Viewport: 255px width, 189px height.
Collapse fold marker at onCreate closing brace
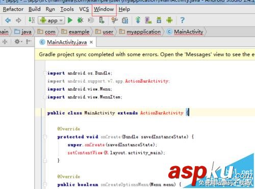pyautogui.click(x=45, y=160)
